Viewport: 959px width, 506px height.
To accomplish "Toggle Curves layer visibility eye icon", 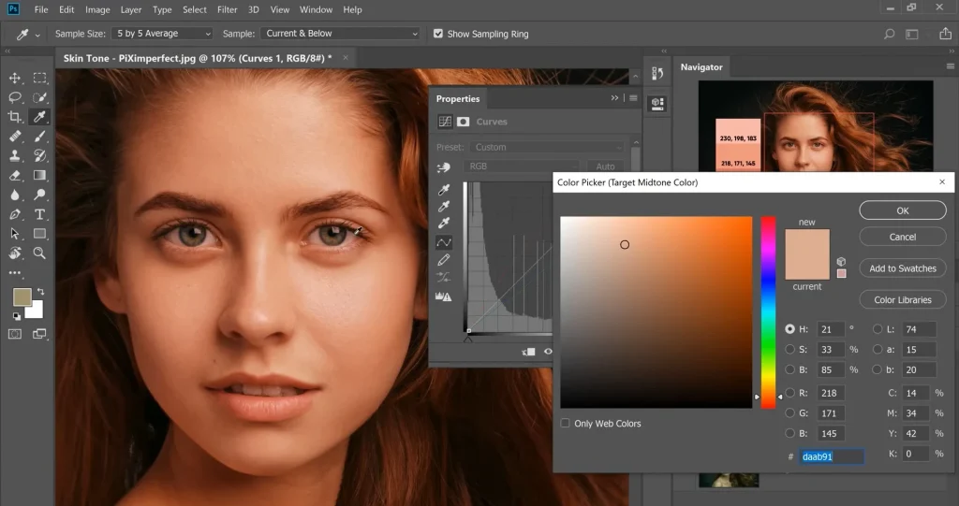I will tap(548, 352).
